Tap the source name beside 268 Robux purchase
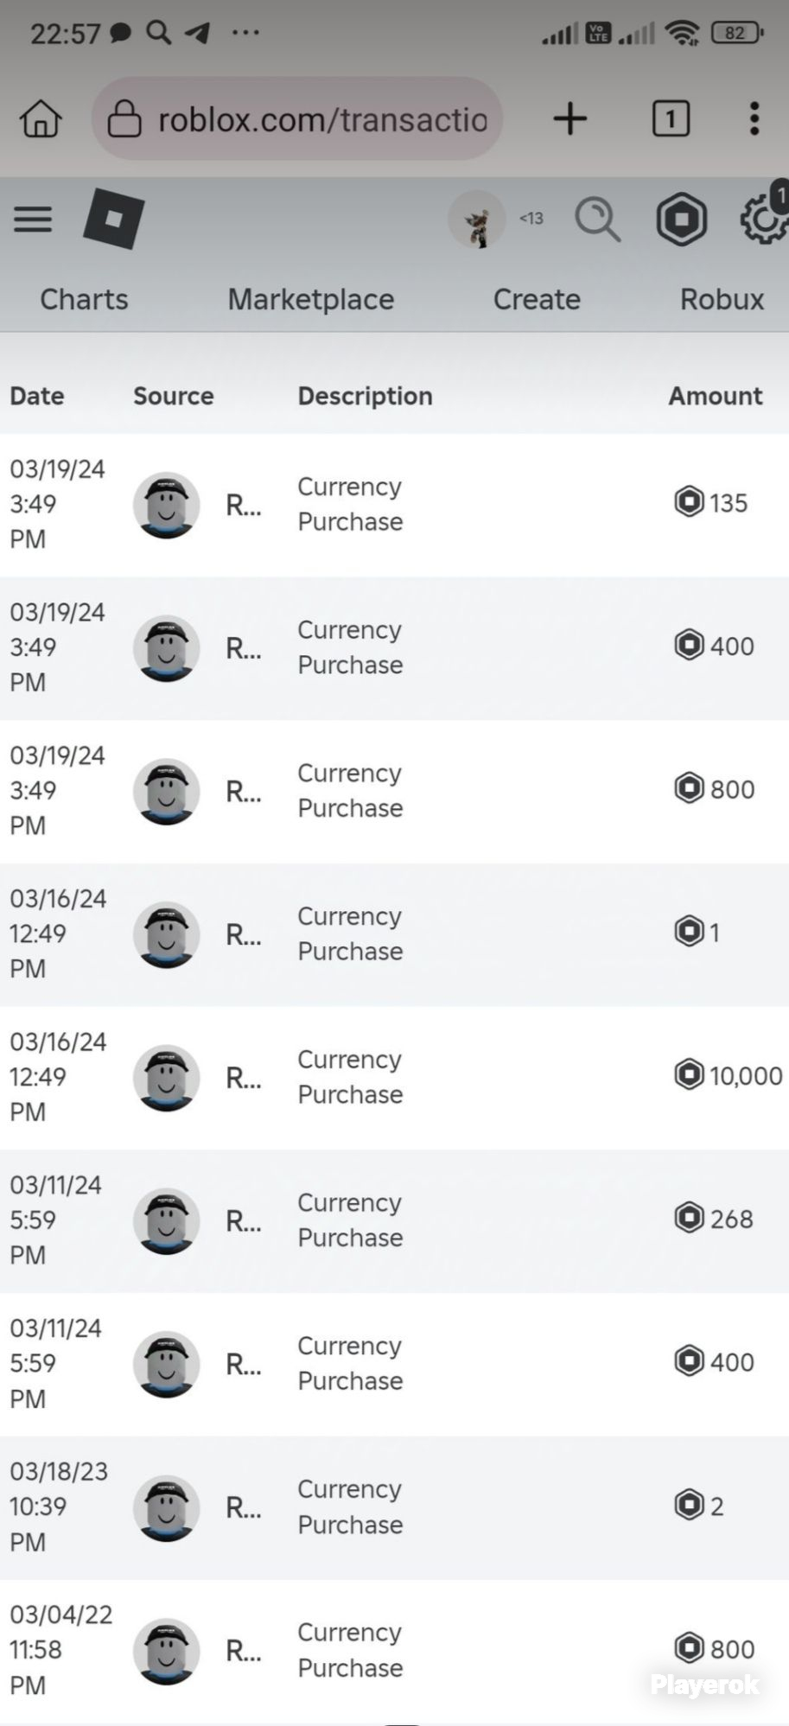This screenshot has width=789, height=1726. [243, 1221]
